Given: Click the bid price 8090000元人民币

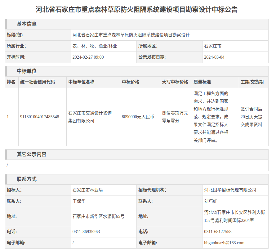Looking at the screenshot, I should click(x=138, y=117).
